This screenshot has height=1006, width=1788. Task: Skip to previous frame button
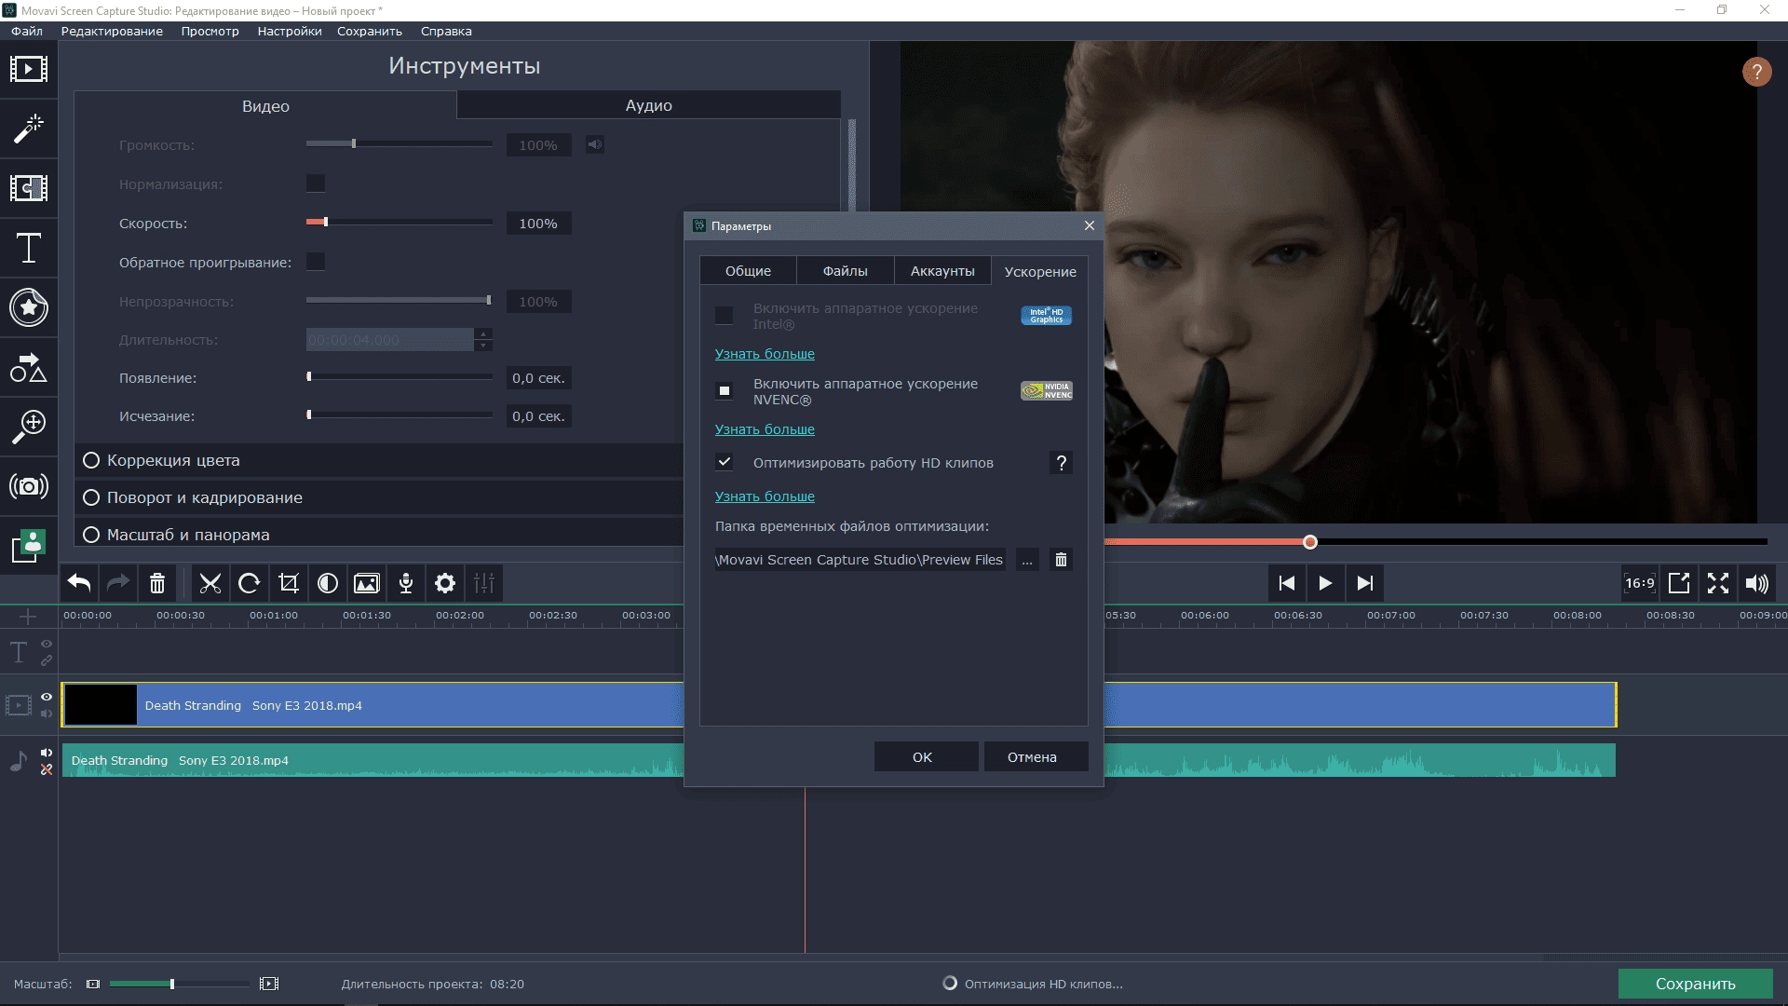click(x=1286, y=583)
